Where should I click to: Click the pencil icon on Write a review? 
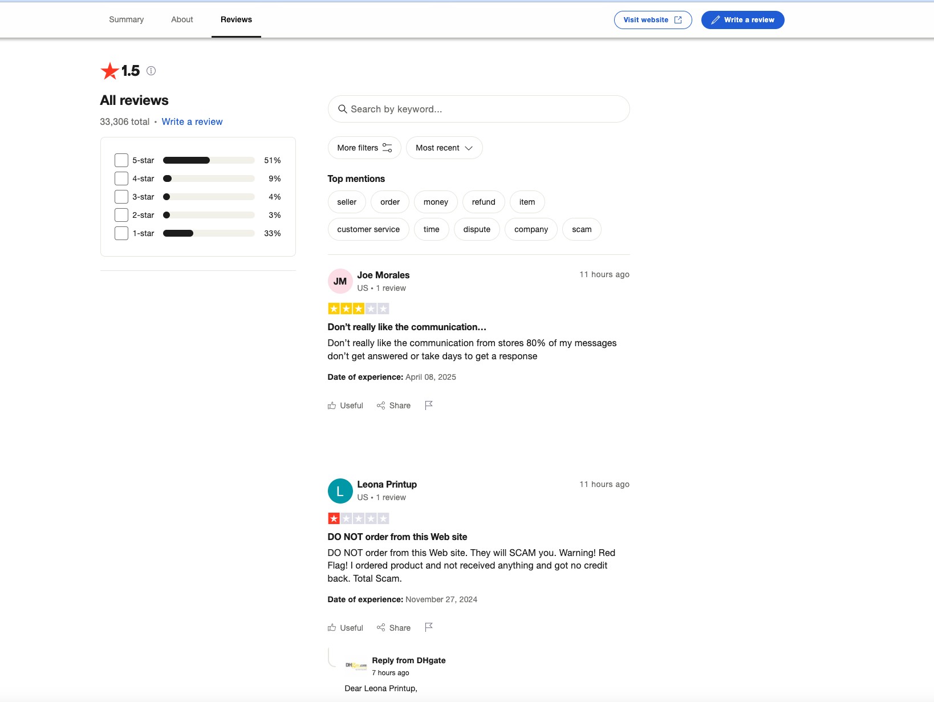pyautogui.click(x=715, y=20)
